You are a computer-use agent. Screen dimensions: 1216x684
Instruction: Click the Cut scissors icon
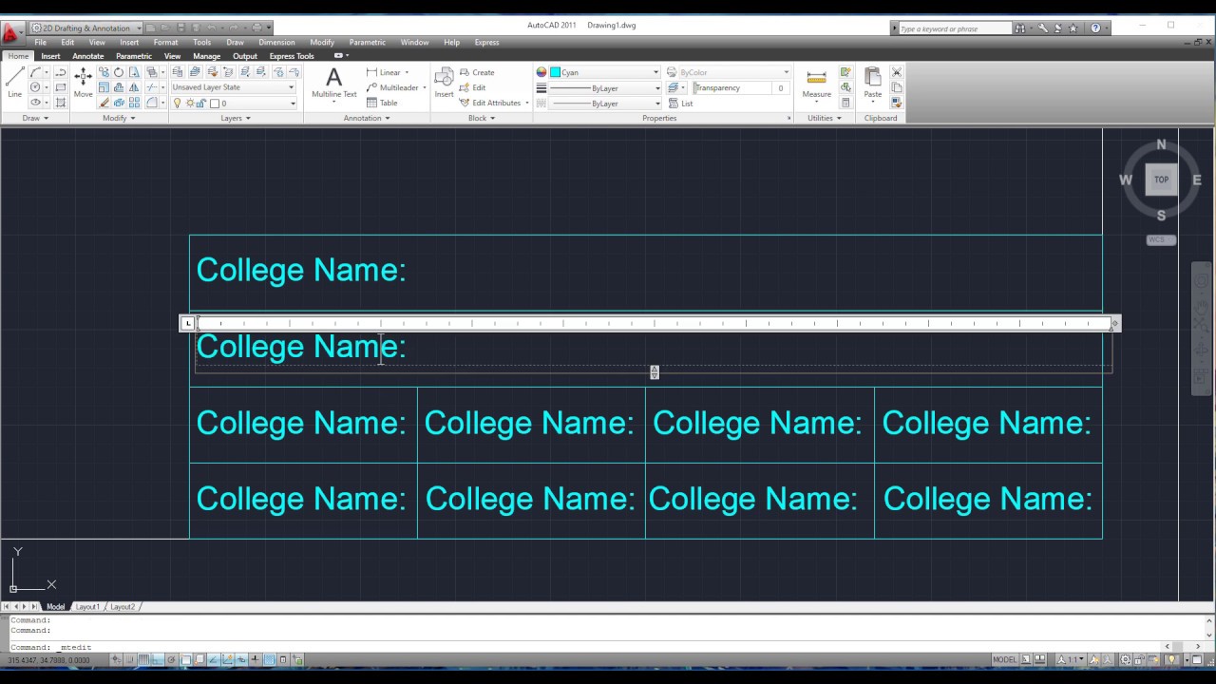(897, 72)
